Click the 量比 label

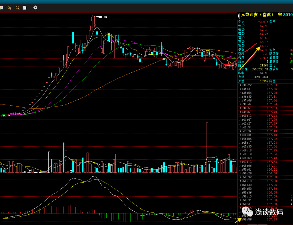[272, 65]
